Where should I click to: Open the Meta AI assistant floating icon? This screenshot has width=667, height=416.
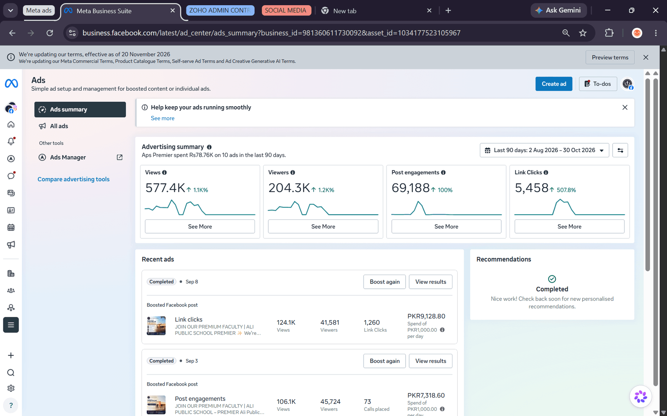tap(641, 397)
